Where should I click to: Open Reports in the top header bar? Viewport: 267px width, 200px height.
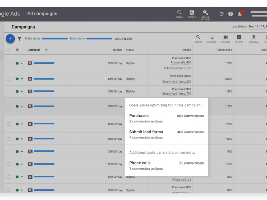pyautogui.click(x=191, y=14)
